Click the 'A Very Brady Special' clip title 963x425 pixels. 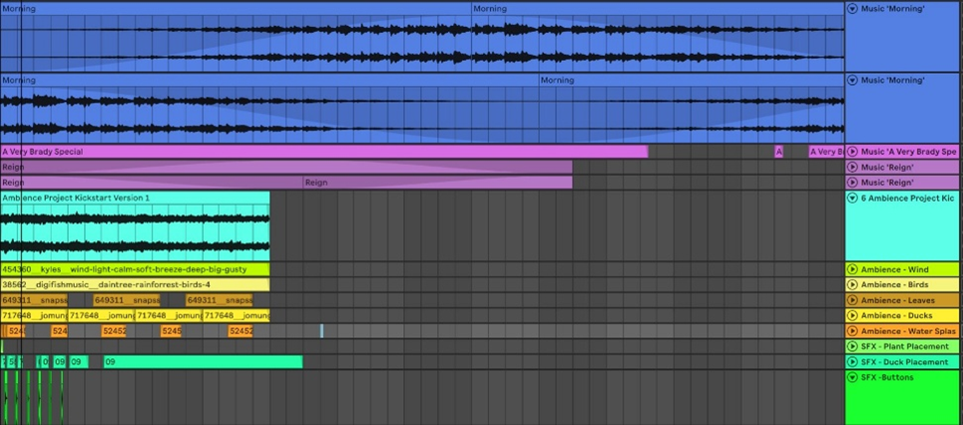(42, 152)
